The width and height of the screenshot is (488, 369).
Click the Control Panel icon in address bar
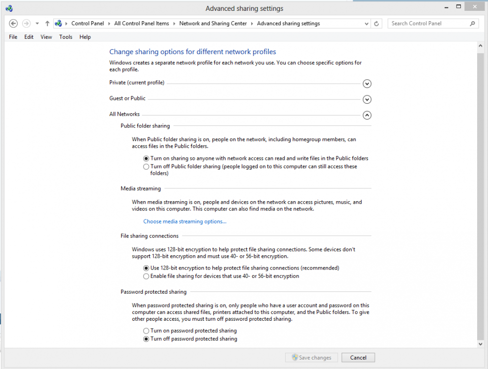[58, 23]
